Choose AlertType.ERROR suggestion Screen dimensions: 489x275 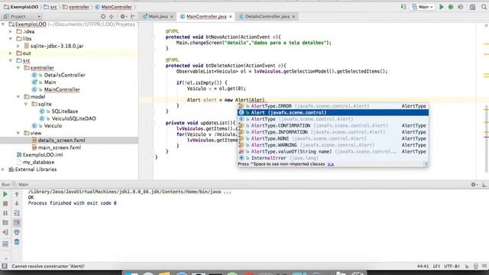pyautogui.click(x=333, y=106)
